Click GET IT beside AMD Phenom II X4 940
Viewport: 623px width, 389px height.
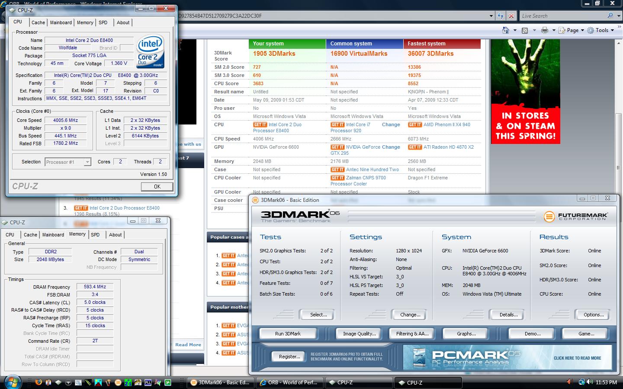point(415,124)
